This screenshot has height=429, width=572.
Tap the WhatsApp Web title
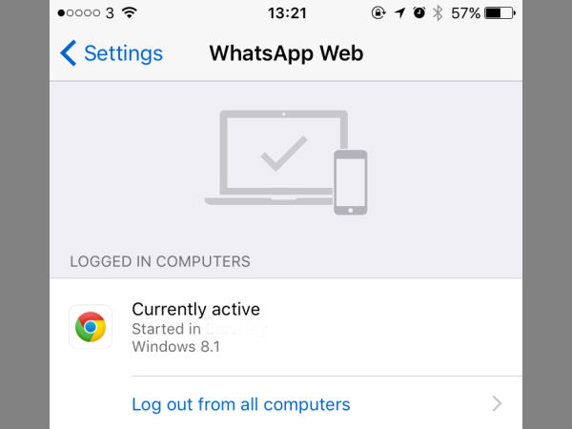pos(286,53)
